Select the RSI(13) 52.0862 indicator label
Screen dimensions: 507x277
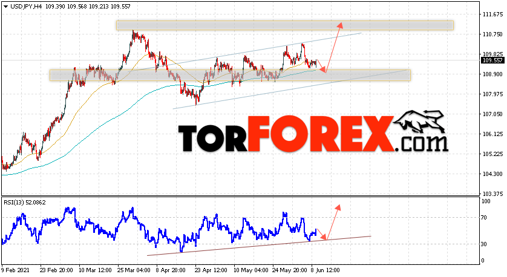tap(25, 203)
